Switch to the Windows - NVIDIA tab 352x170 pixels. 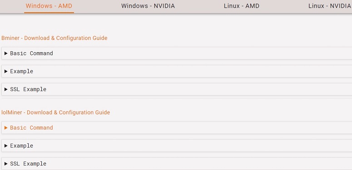(x=148, y=6)
